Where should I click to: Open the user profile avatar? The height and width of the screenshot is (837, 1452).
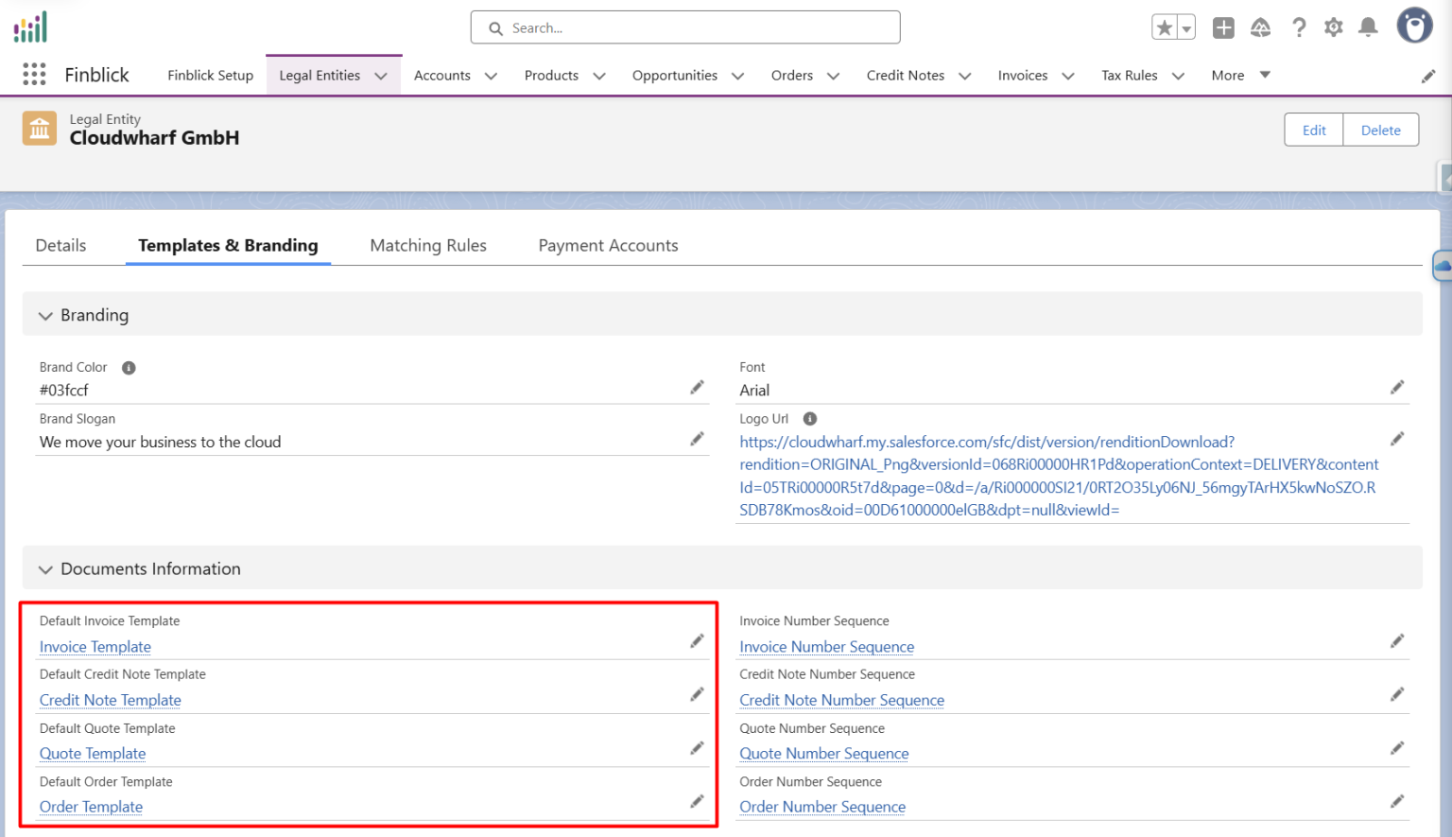[x=1414, y=26]
